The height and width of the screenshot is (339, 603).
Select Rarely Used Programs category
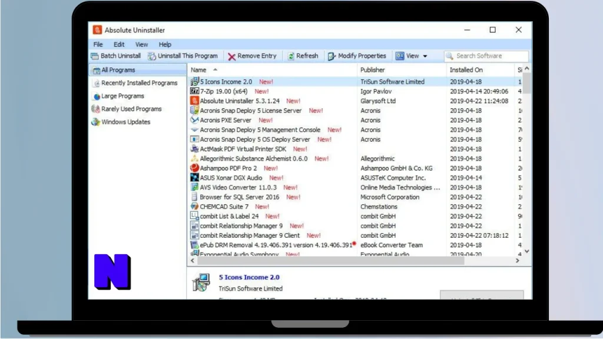[131, 109]
